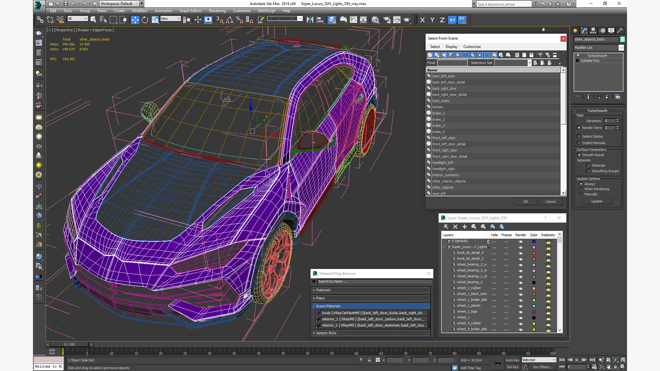660x371 pixels.
Task: Open the Selection Filter 'All' dropdown
Action: (x=78, y=19)
